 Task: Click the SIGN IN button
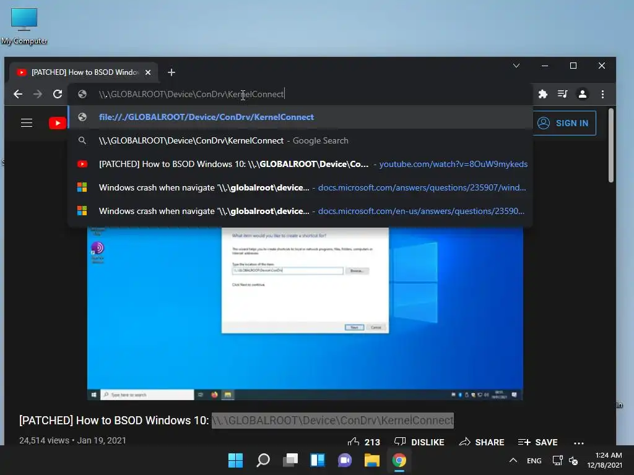tap(564, 123)
